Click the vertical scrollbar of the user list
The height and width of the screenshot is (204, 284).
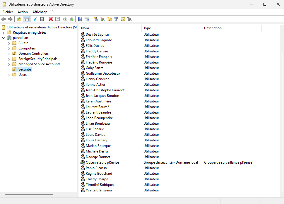282,122
